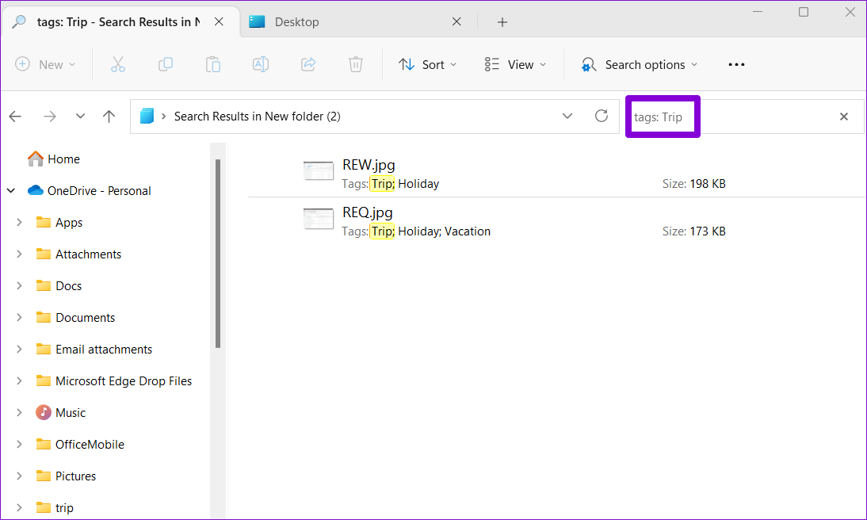
Task: Click the back navigation arrow
Action: tap(15, 116)
